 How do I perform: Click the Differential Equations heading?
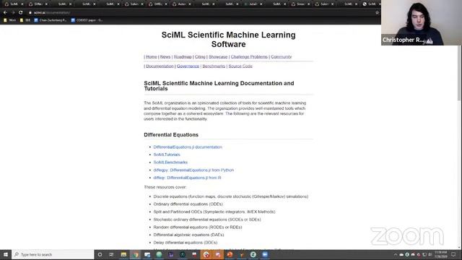pyautogui.click(x=171, y=135)
